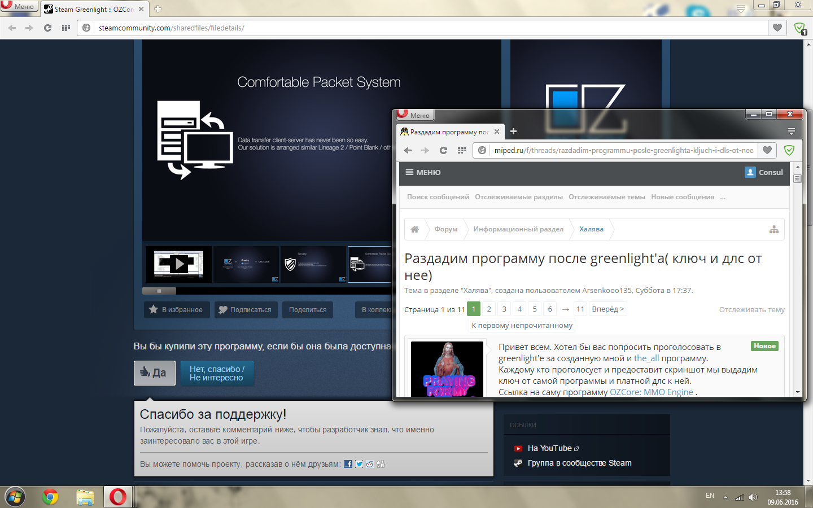Viewport: 813px width, 508px height.
Task: Open green shield protection icon in miped.ru window
Action: click(789, 150)
